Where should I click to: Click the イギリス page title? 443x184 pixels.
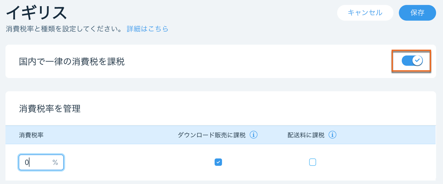36,13
